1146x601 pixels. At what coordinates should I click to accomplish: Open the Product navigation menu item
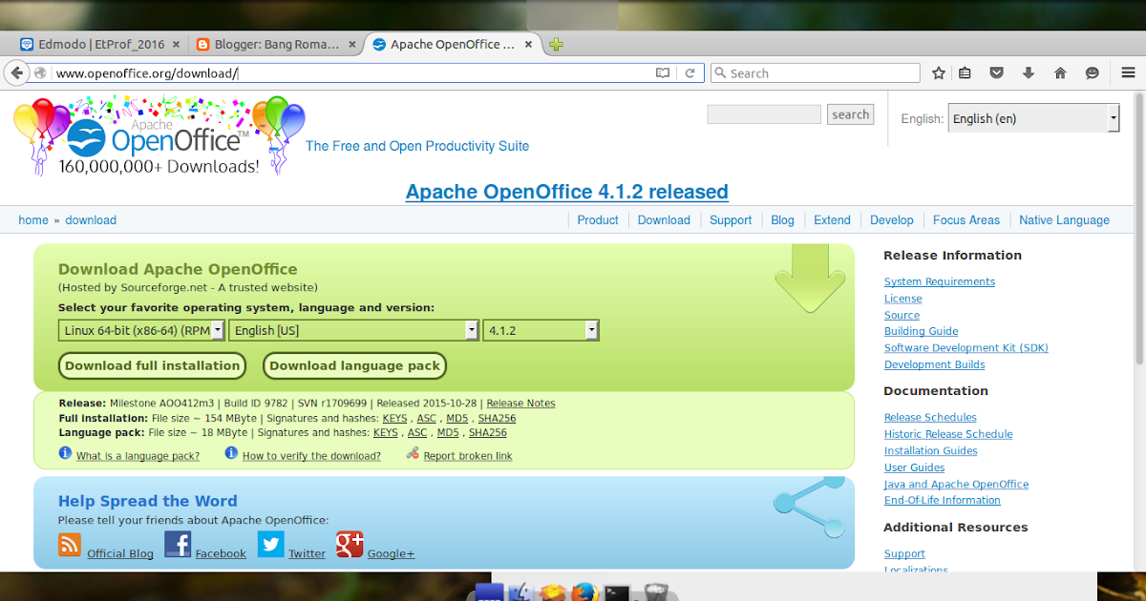tap(598, 220)
